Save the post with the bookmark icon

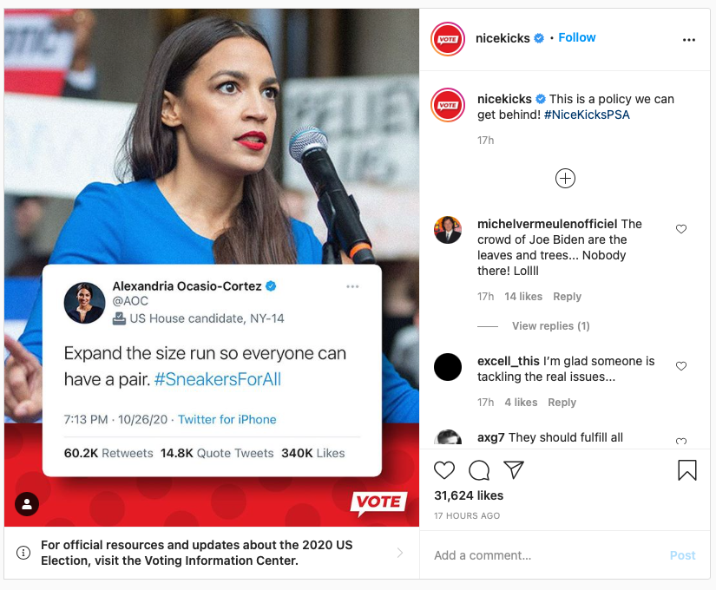[x=687, y=470]
